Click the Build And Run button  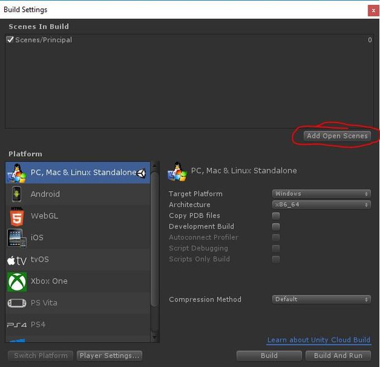[338, 355]
